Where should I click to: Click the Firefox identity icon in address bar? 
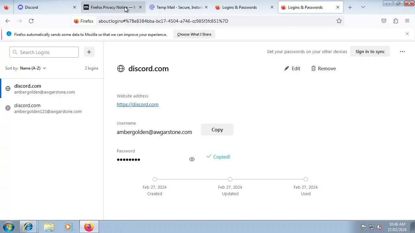(x=84, y=21)
